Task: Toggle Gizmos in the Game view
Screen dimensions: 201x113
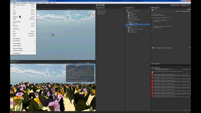Action: pyautogui.click(x=92, y=63)
